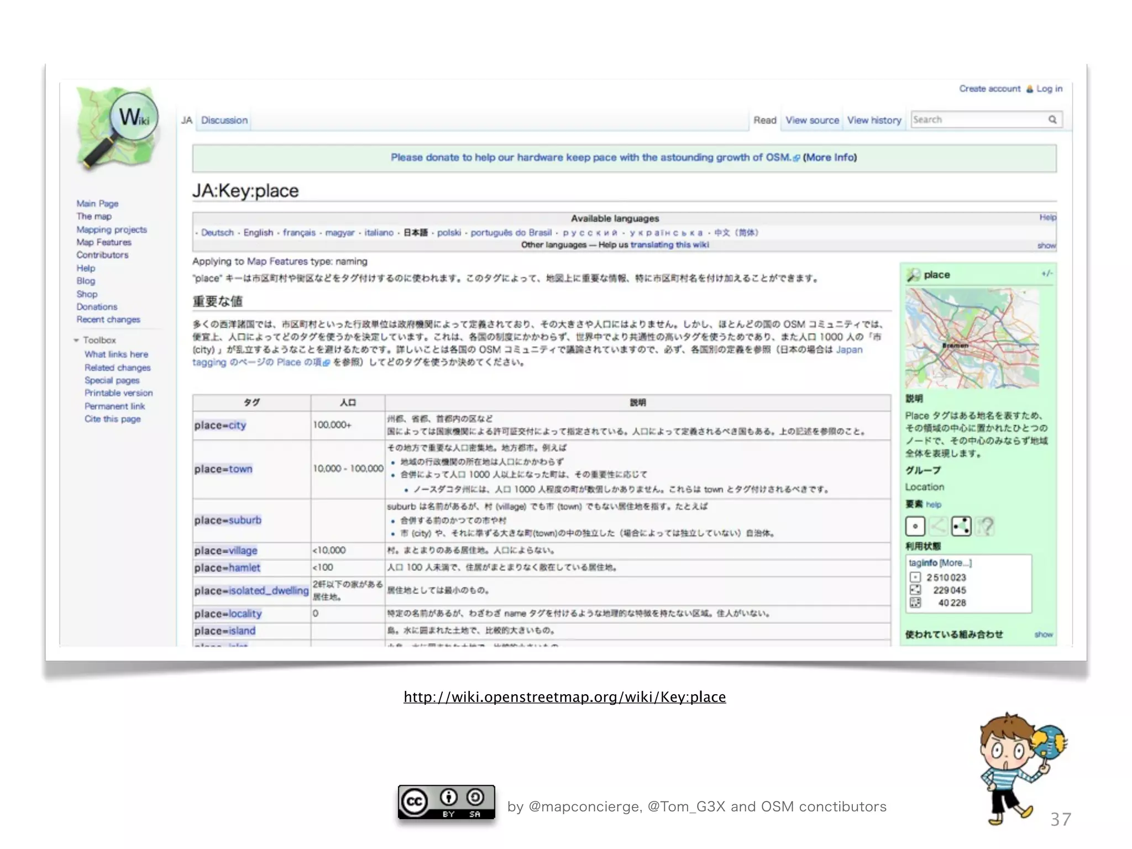
Task: Open the wiki.openstreetmap.org Key:place URL
Action: coord(565,697)
